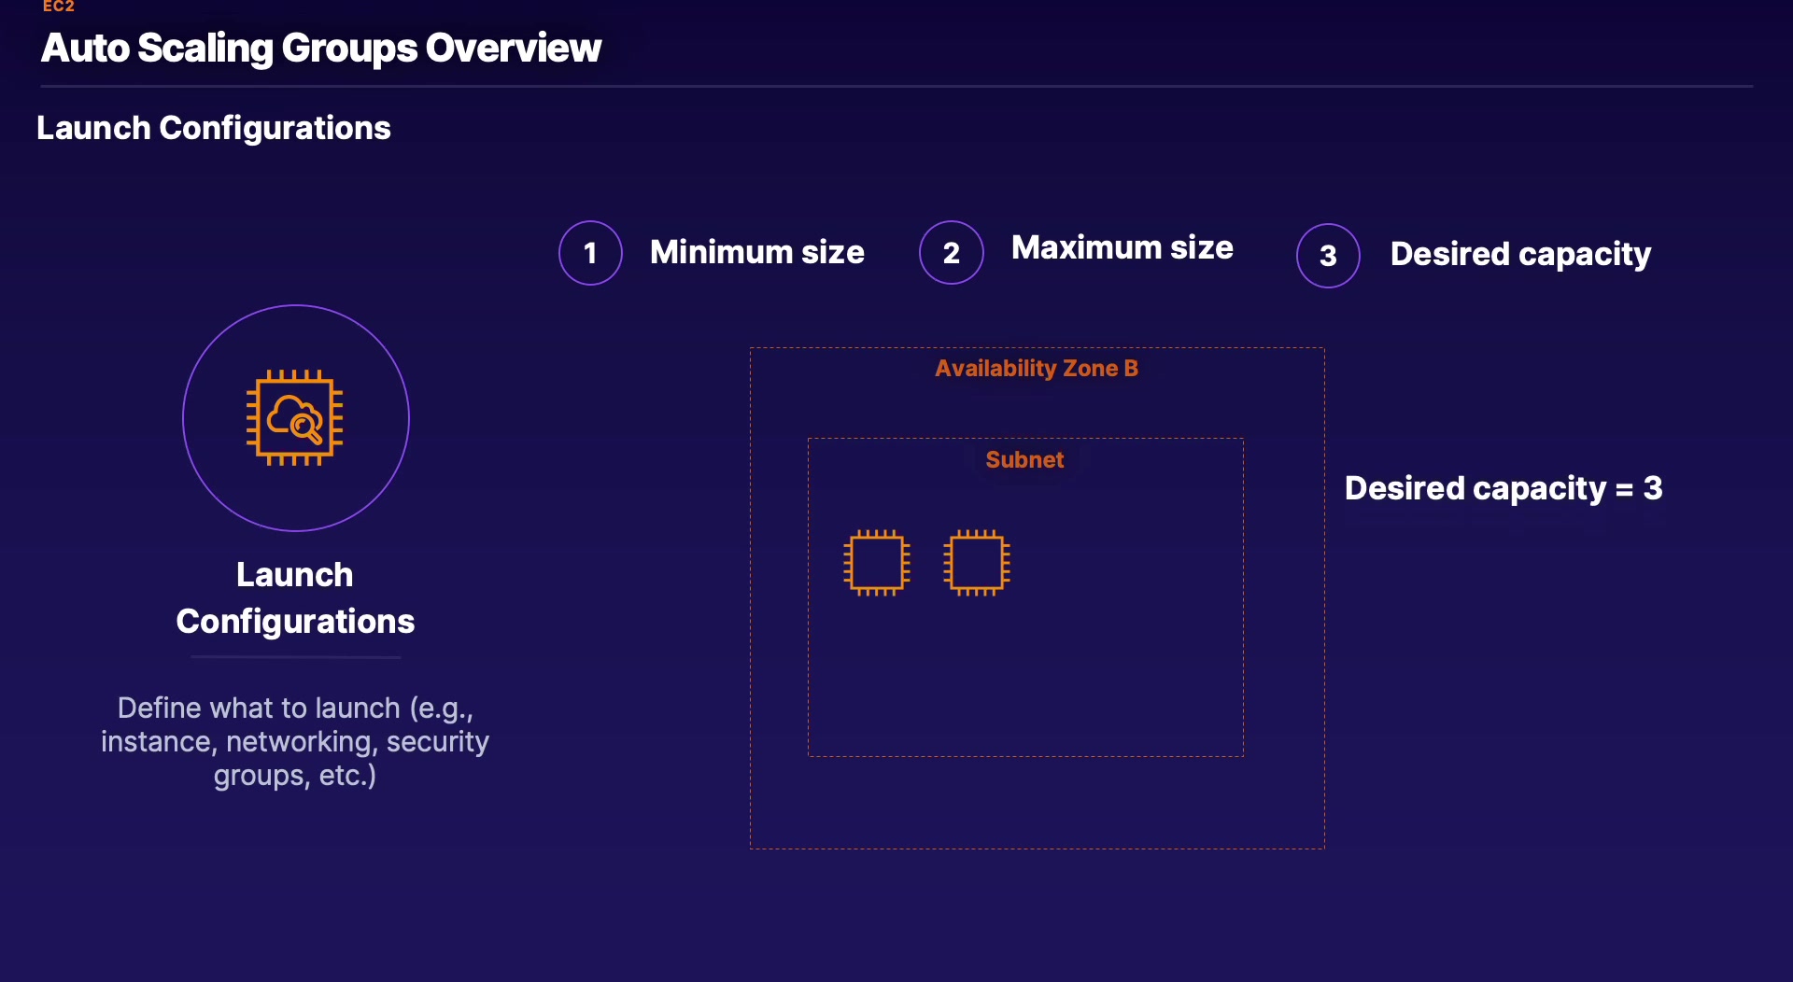1793x982 pixels.
Task: Click the Subnet label
Action: tap(1024, 459)
